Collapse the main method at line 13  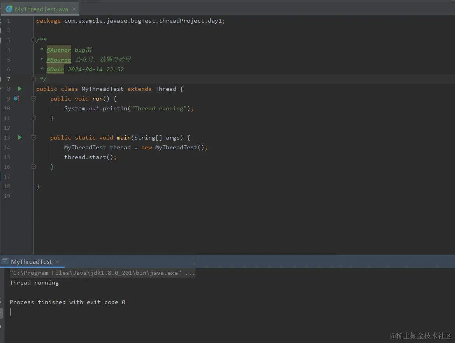tap(33, 138)
